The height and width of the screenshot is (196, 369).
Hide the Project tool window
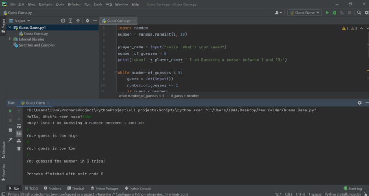pos(95,21)
